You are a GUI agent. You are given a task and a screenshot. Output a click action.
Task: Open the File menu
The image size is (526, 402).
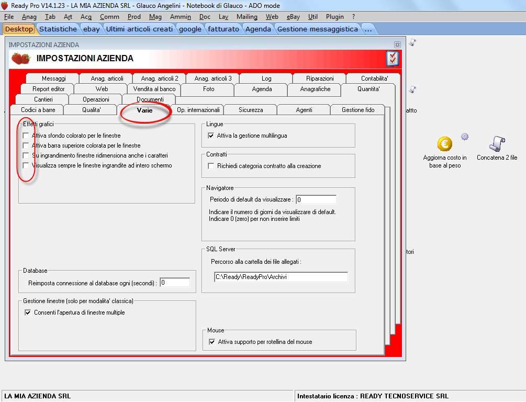point(9,17)
